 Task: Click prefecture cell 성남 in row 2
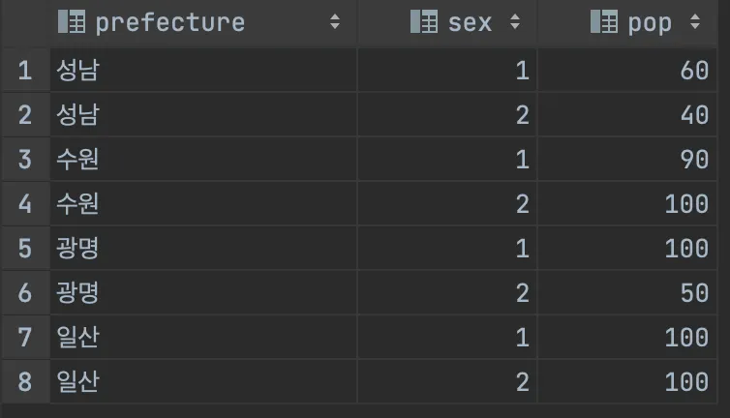[x=78, y=115]
